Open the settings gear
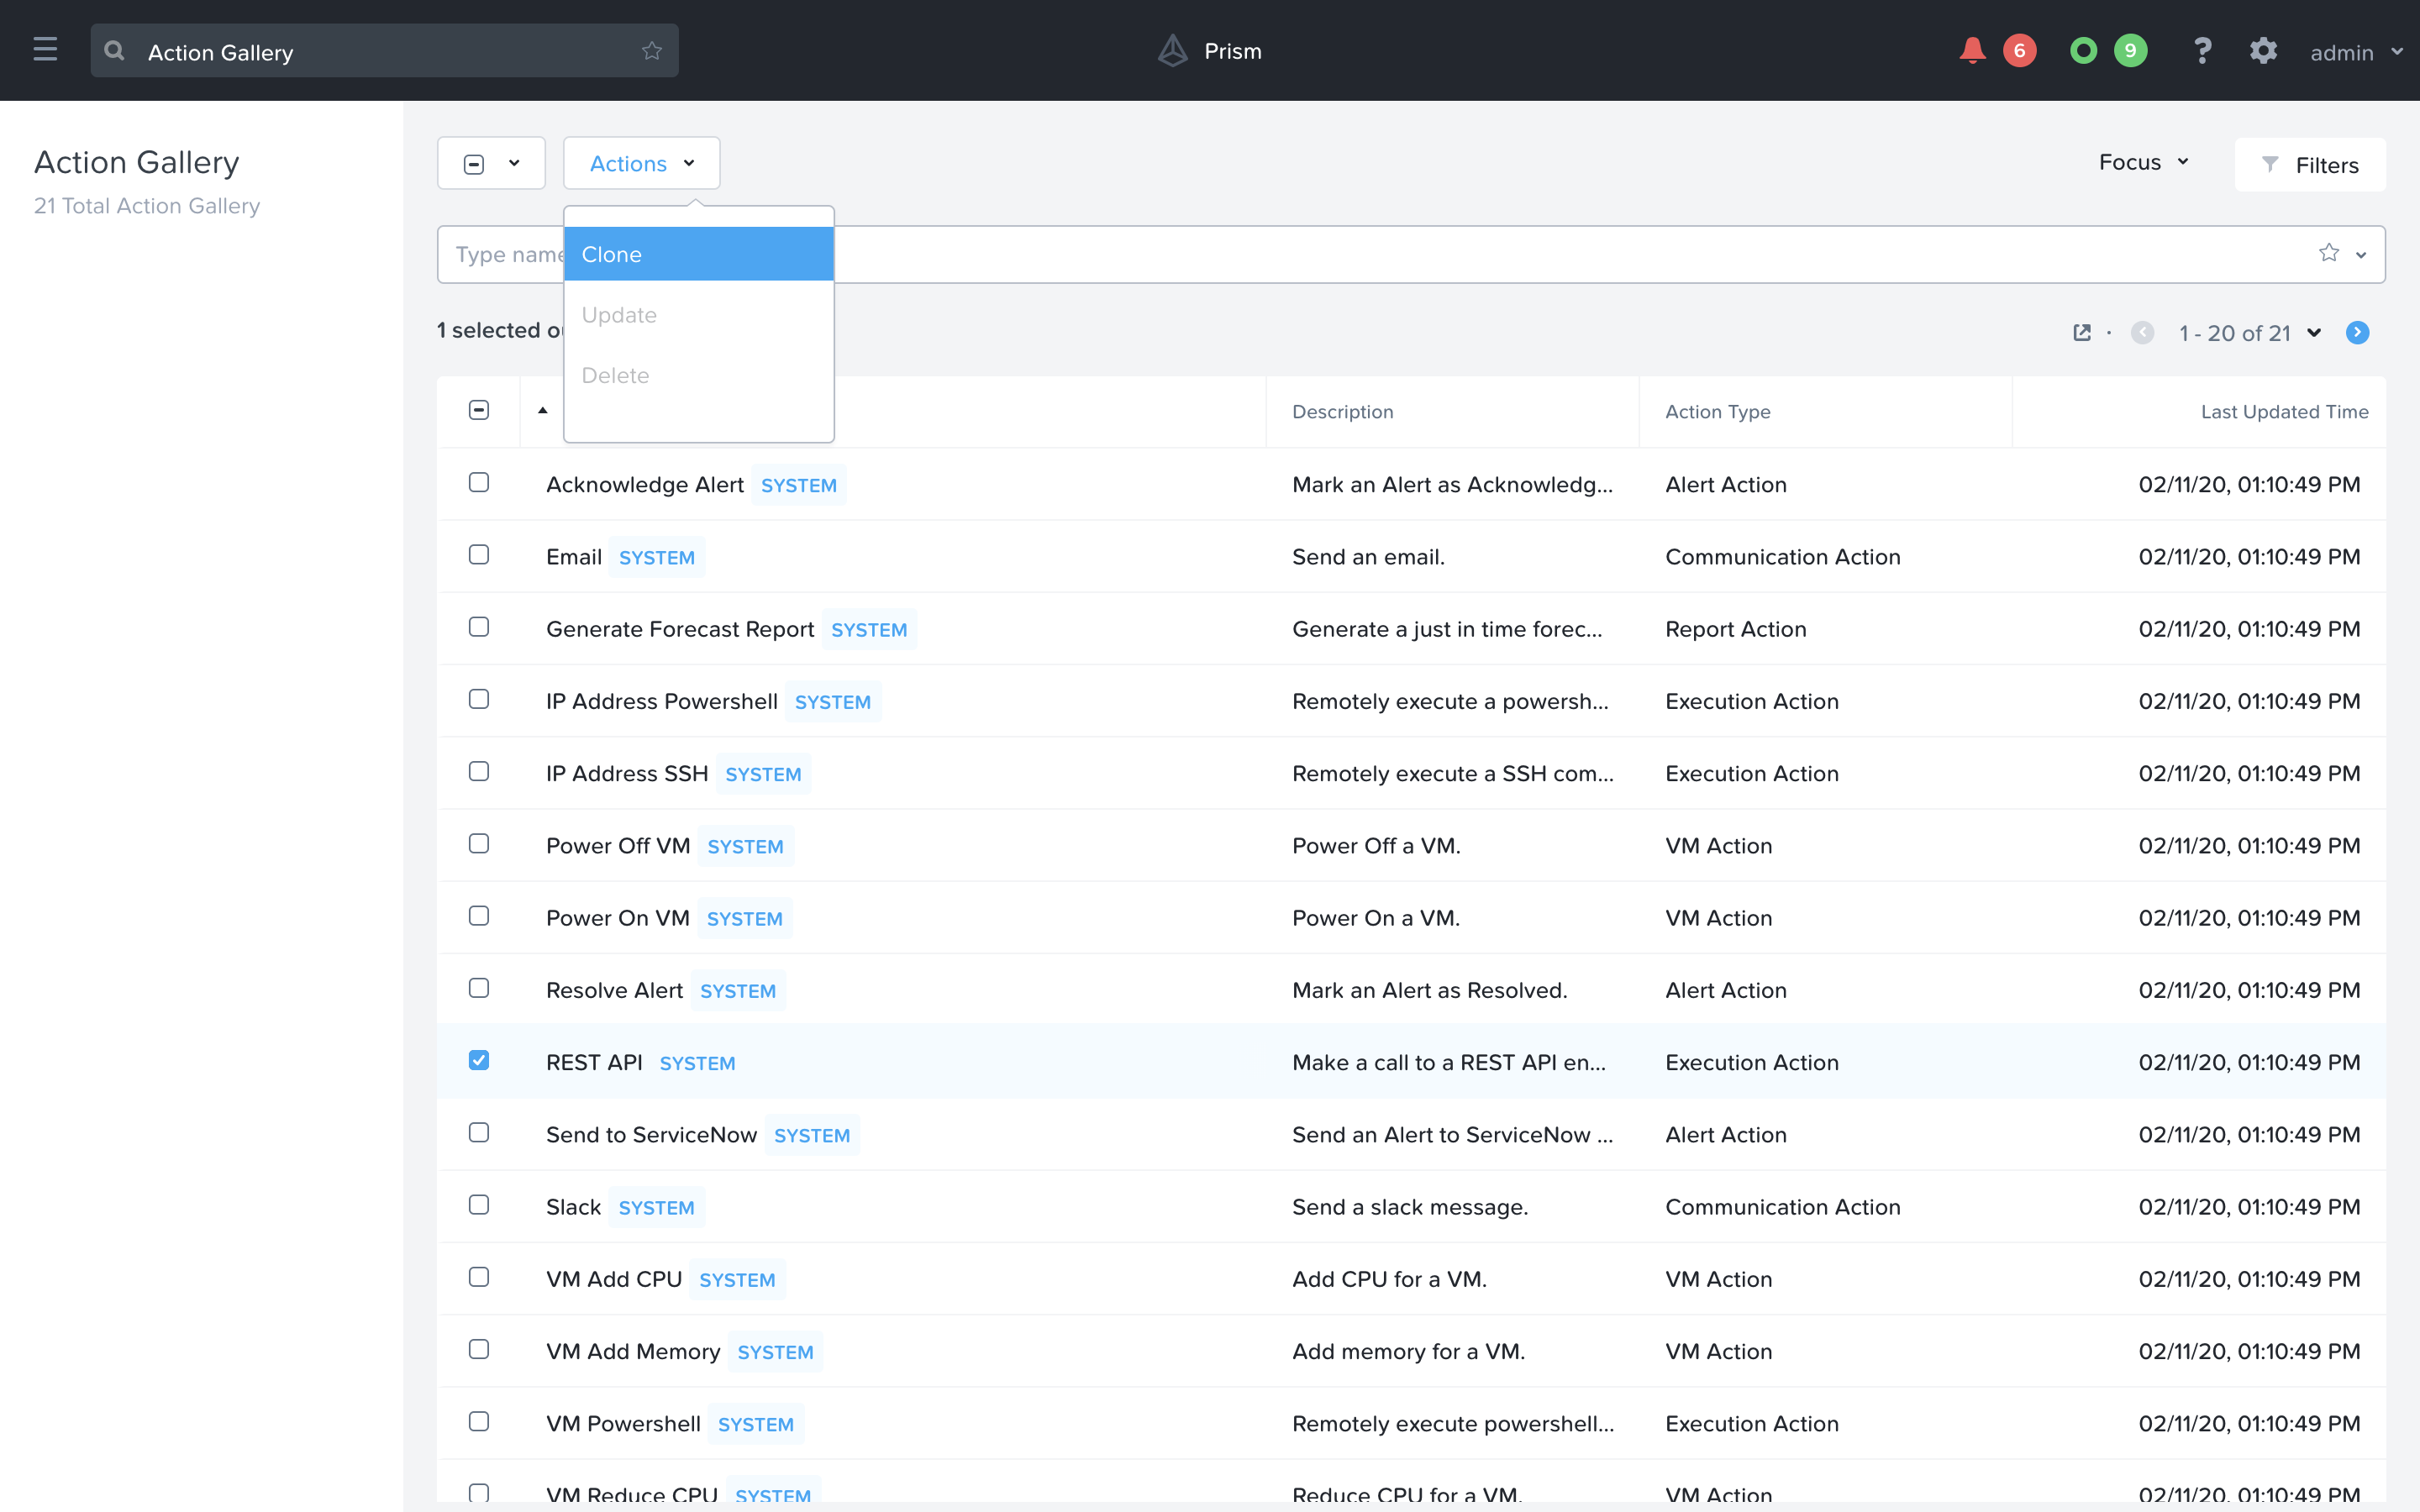The image size is (2420, 1512). [x=2263, y=50]
